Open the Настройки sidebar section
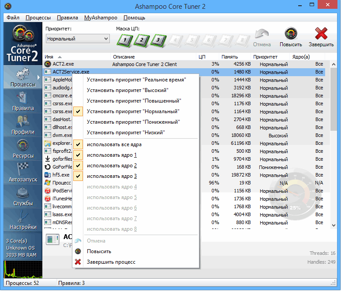Viewport: 341px width, 291px height. tap(23, 220)
